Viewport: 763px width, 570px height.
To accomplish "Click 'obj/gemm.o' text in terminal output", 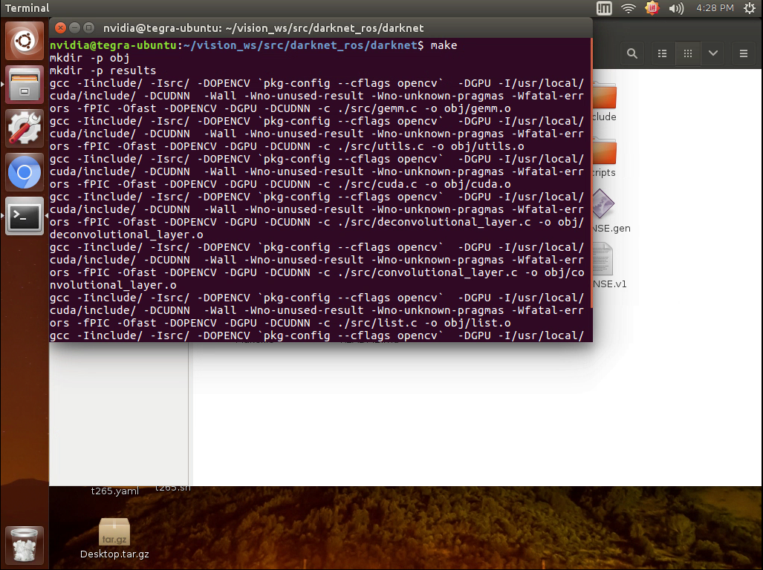I will click(x=478, y=108).
